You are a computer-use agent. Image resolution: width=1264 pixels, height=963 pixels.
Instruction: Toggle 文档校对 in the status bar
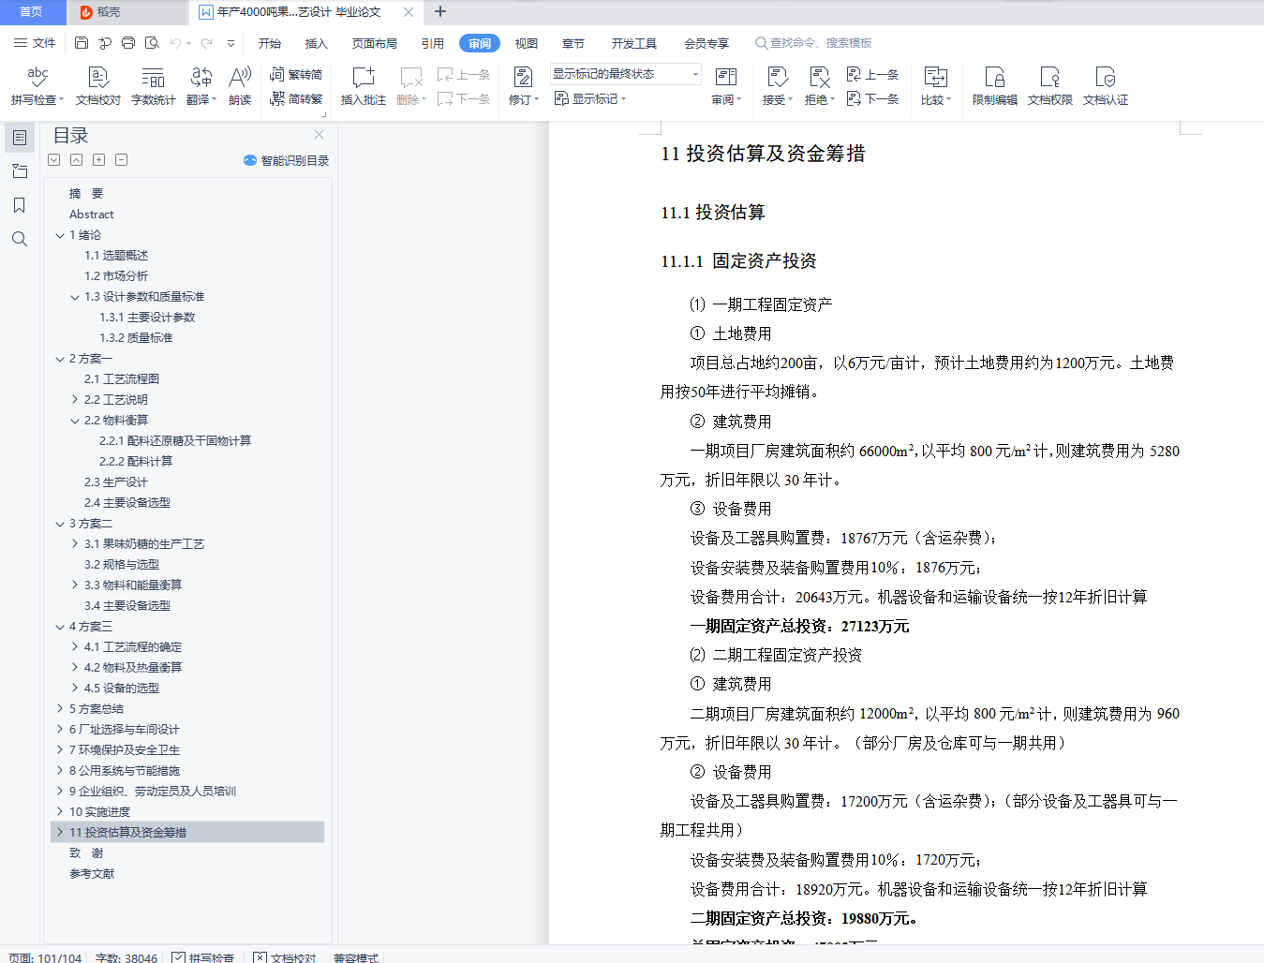pyautogui.click(x=285, y=957)
